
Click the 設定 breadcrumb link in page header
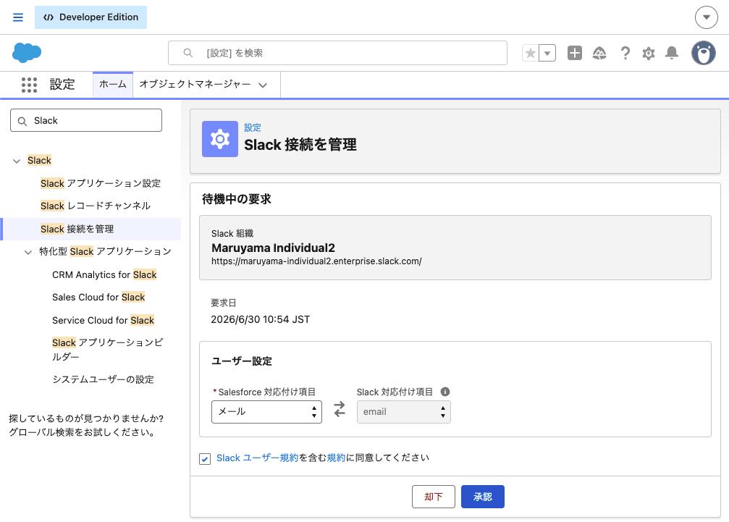(x=253, y=127)
